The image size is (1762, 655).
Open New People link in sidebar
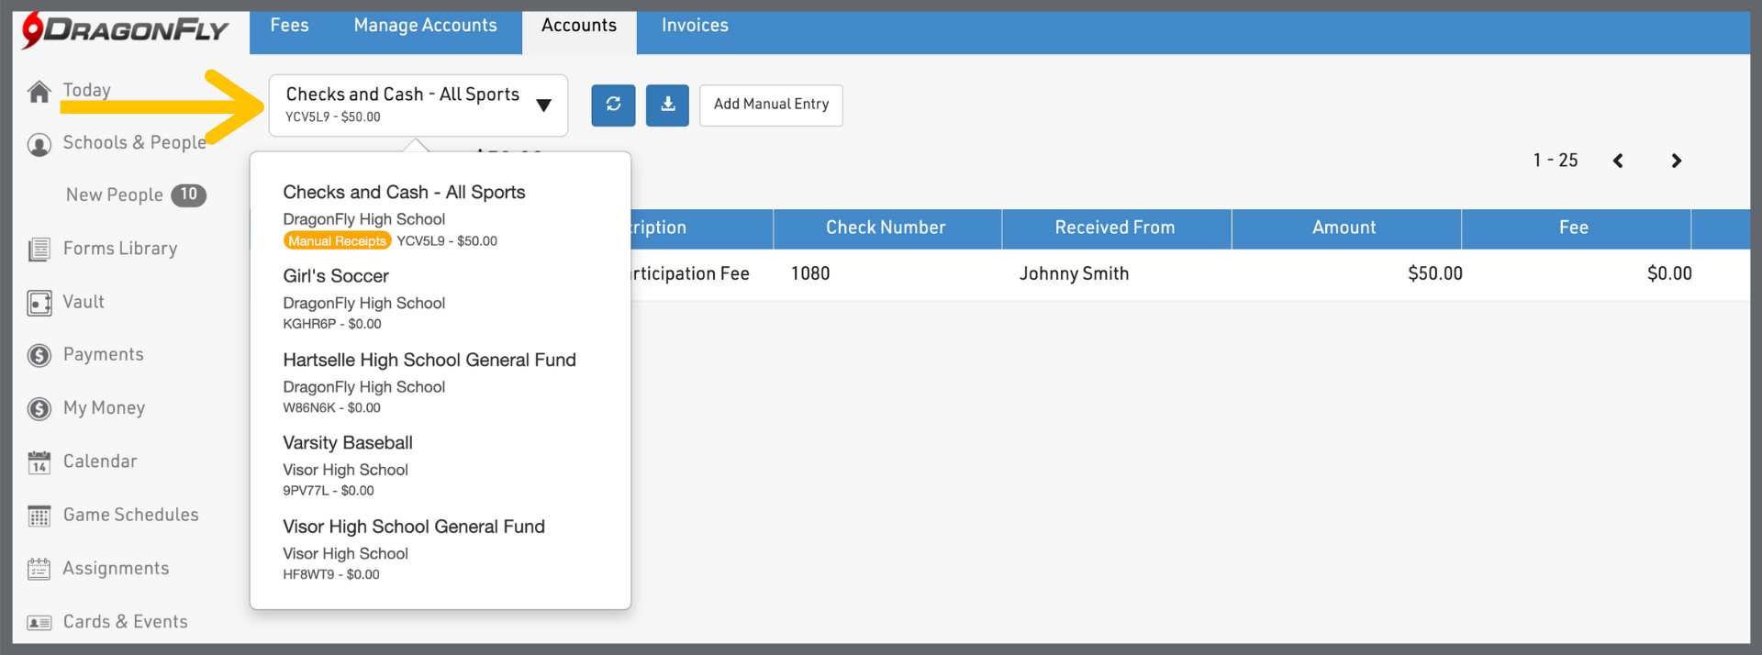pyautogui.click(x=115, y=195)
